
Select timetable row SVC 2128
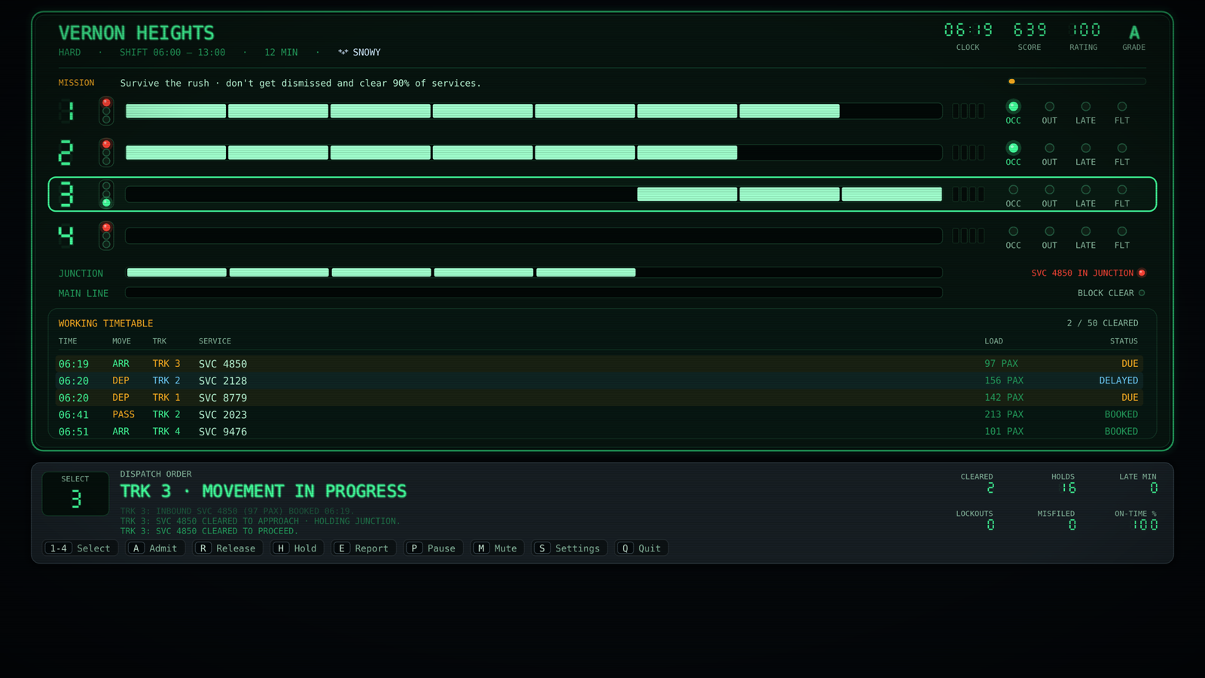tap(600, 380)
